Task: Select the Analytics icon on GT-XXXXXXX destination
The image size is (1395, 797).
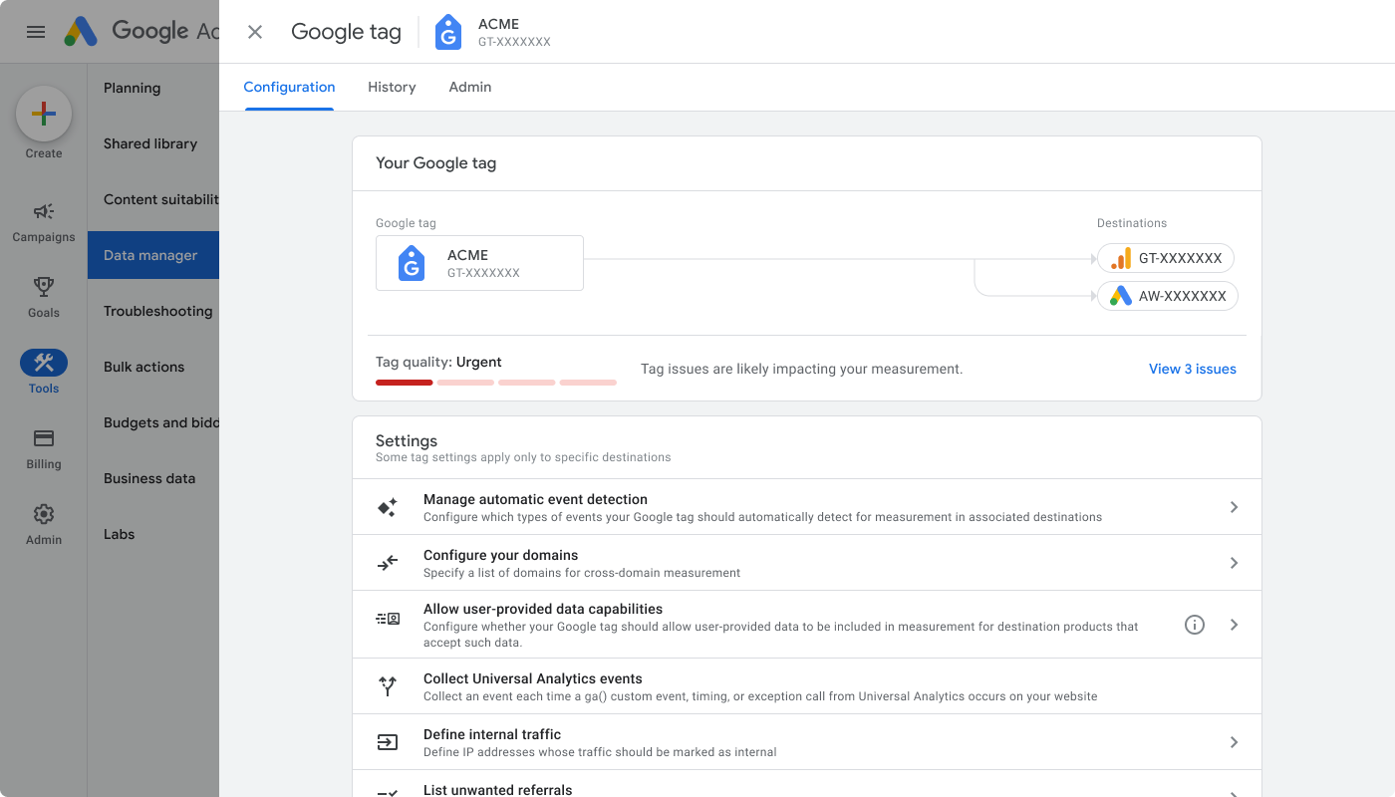Action: (1120, 257)
